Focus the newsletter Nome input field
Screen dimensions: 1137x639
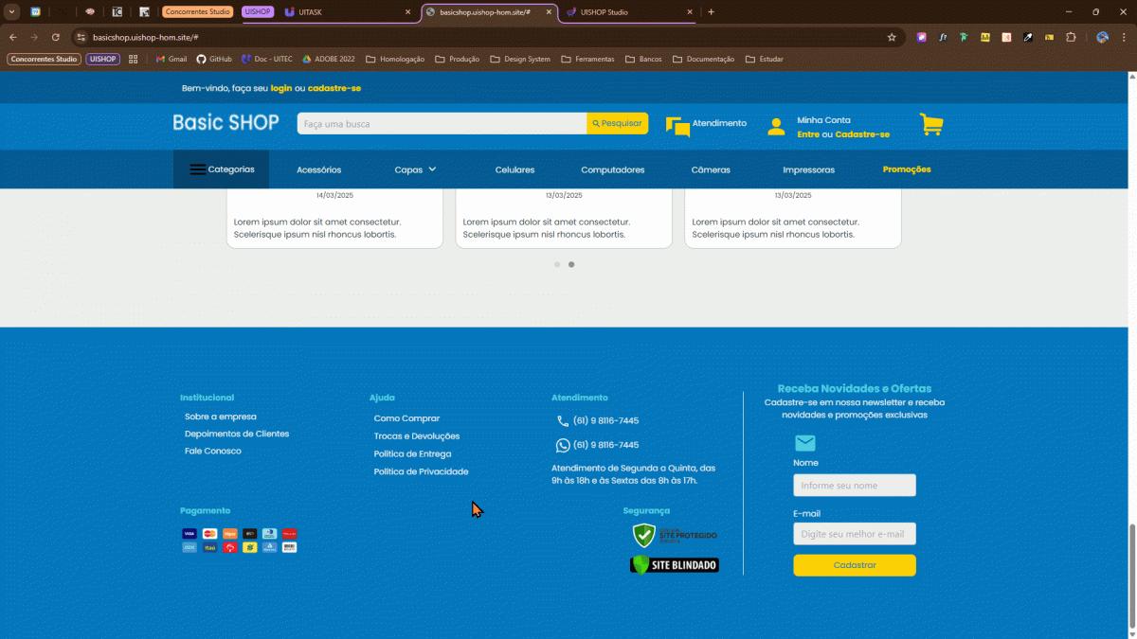pos(854,486)
